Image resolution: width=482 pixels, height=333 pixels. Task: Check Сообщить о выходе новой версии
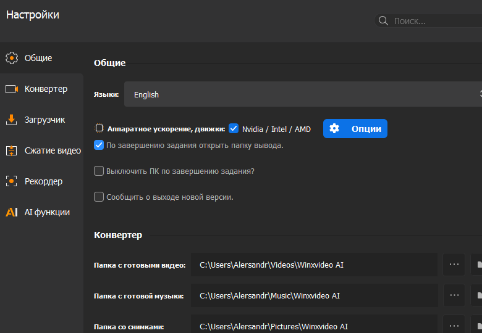pos(99,197)
